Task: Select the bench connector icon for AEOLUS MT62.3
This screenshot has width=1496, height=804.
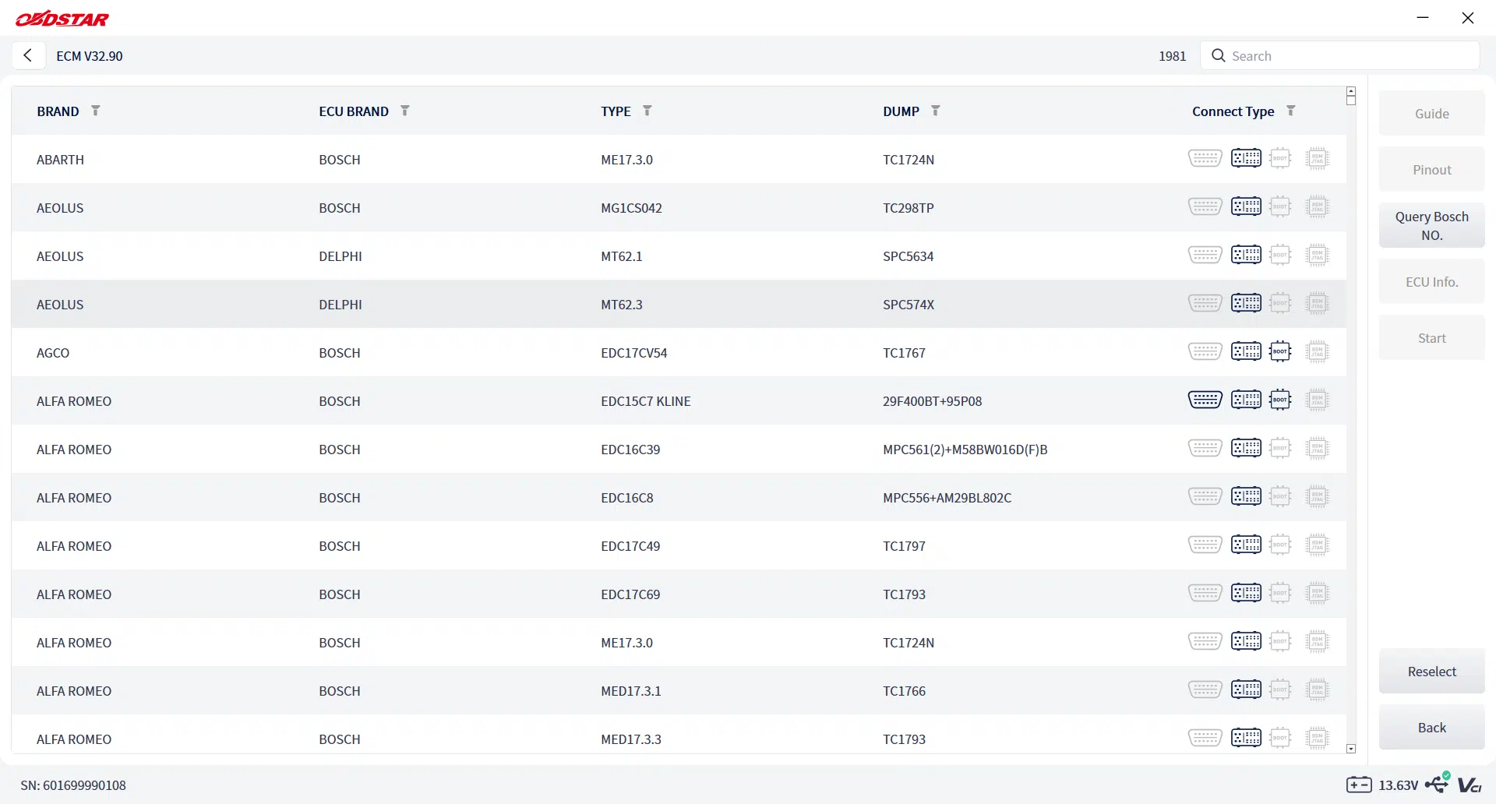Action: [x=1246, y=303]
